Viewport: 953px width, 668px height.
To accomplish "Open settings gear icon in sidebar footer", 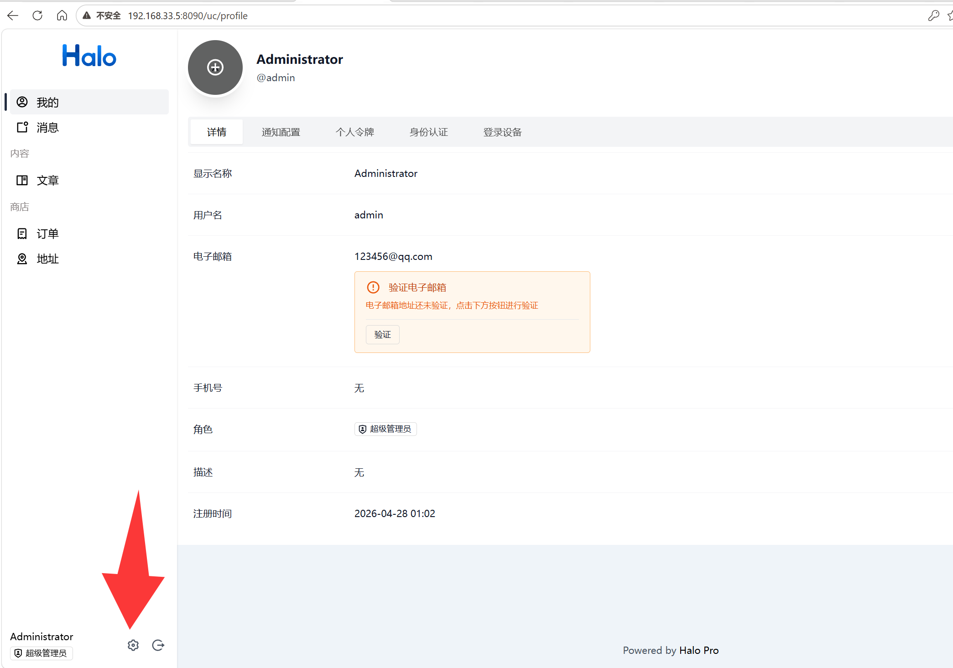I will point(133,645).
